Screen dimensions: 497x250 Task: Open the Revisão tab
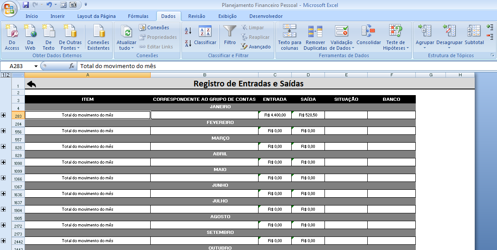click(x=197, y=16)
